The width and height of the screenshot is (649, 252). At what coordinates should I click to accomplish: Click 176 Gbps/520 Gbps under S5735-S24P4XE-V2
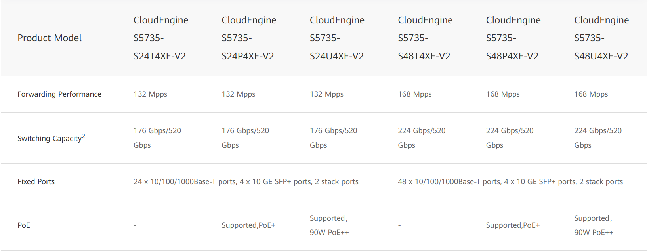coord(245,138)
